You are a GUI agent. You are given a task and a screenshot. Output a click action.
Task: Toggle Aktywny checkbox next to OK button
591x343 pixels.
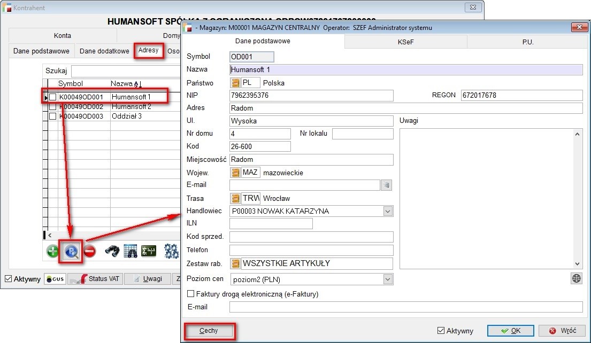441,331
